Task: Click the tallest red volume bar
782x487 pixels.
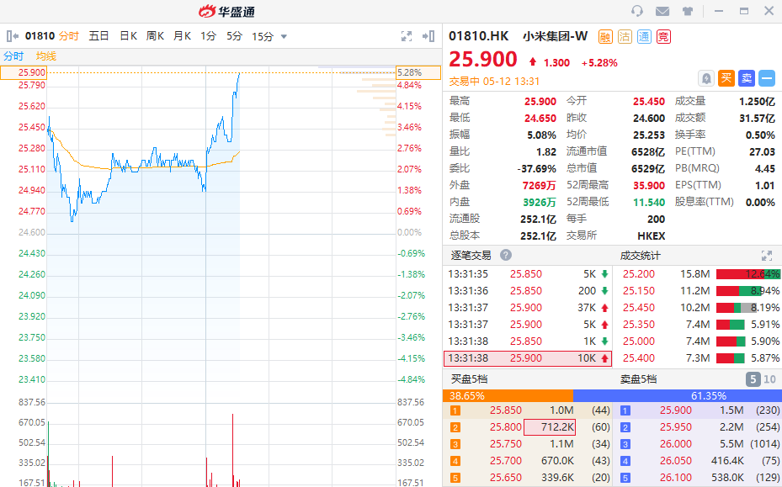Action: click(232, 450)
